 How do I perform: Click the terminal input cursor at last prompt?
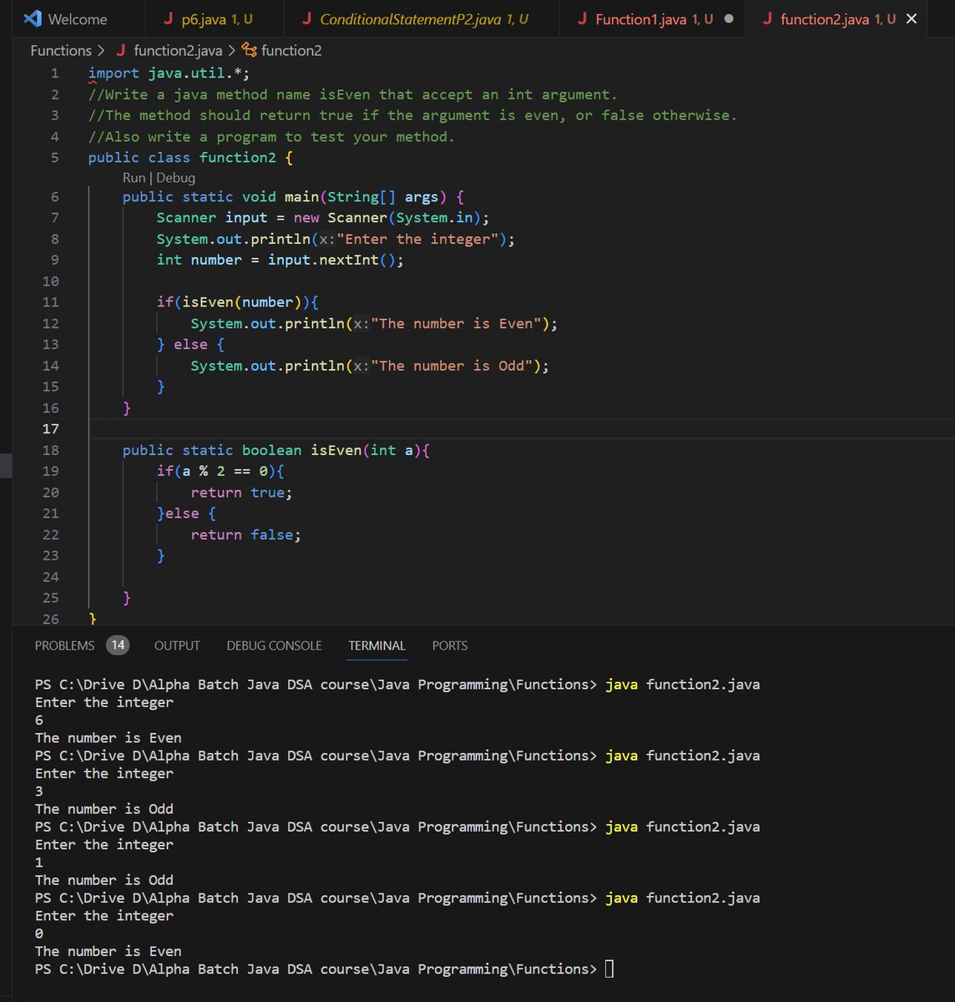click(609, 969)
